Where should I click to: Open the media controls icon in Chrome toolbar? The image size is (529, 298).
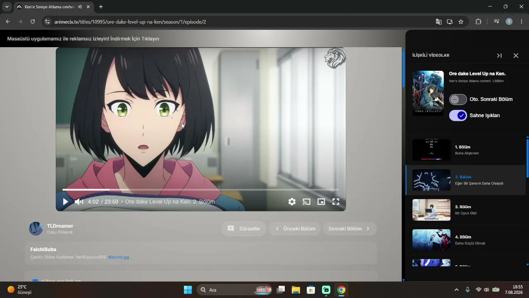coord(497,22)
